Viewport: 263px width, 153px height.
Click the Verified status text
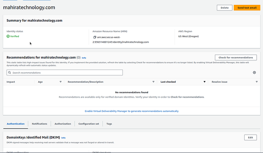pyautogui.click(x=15, y=36)
